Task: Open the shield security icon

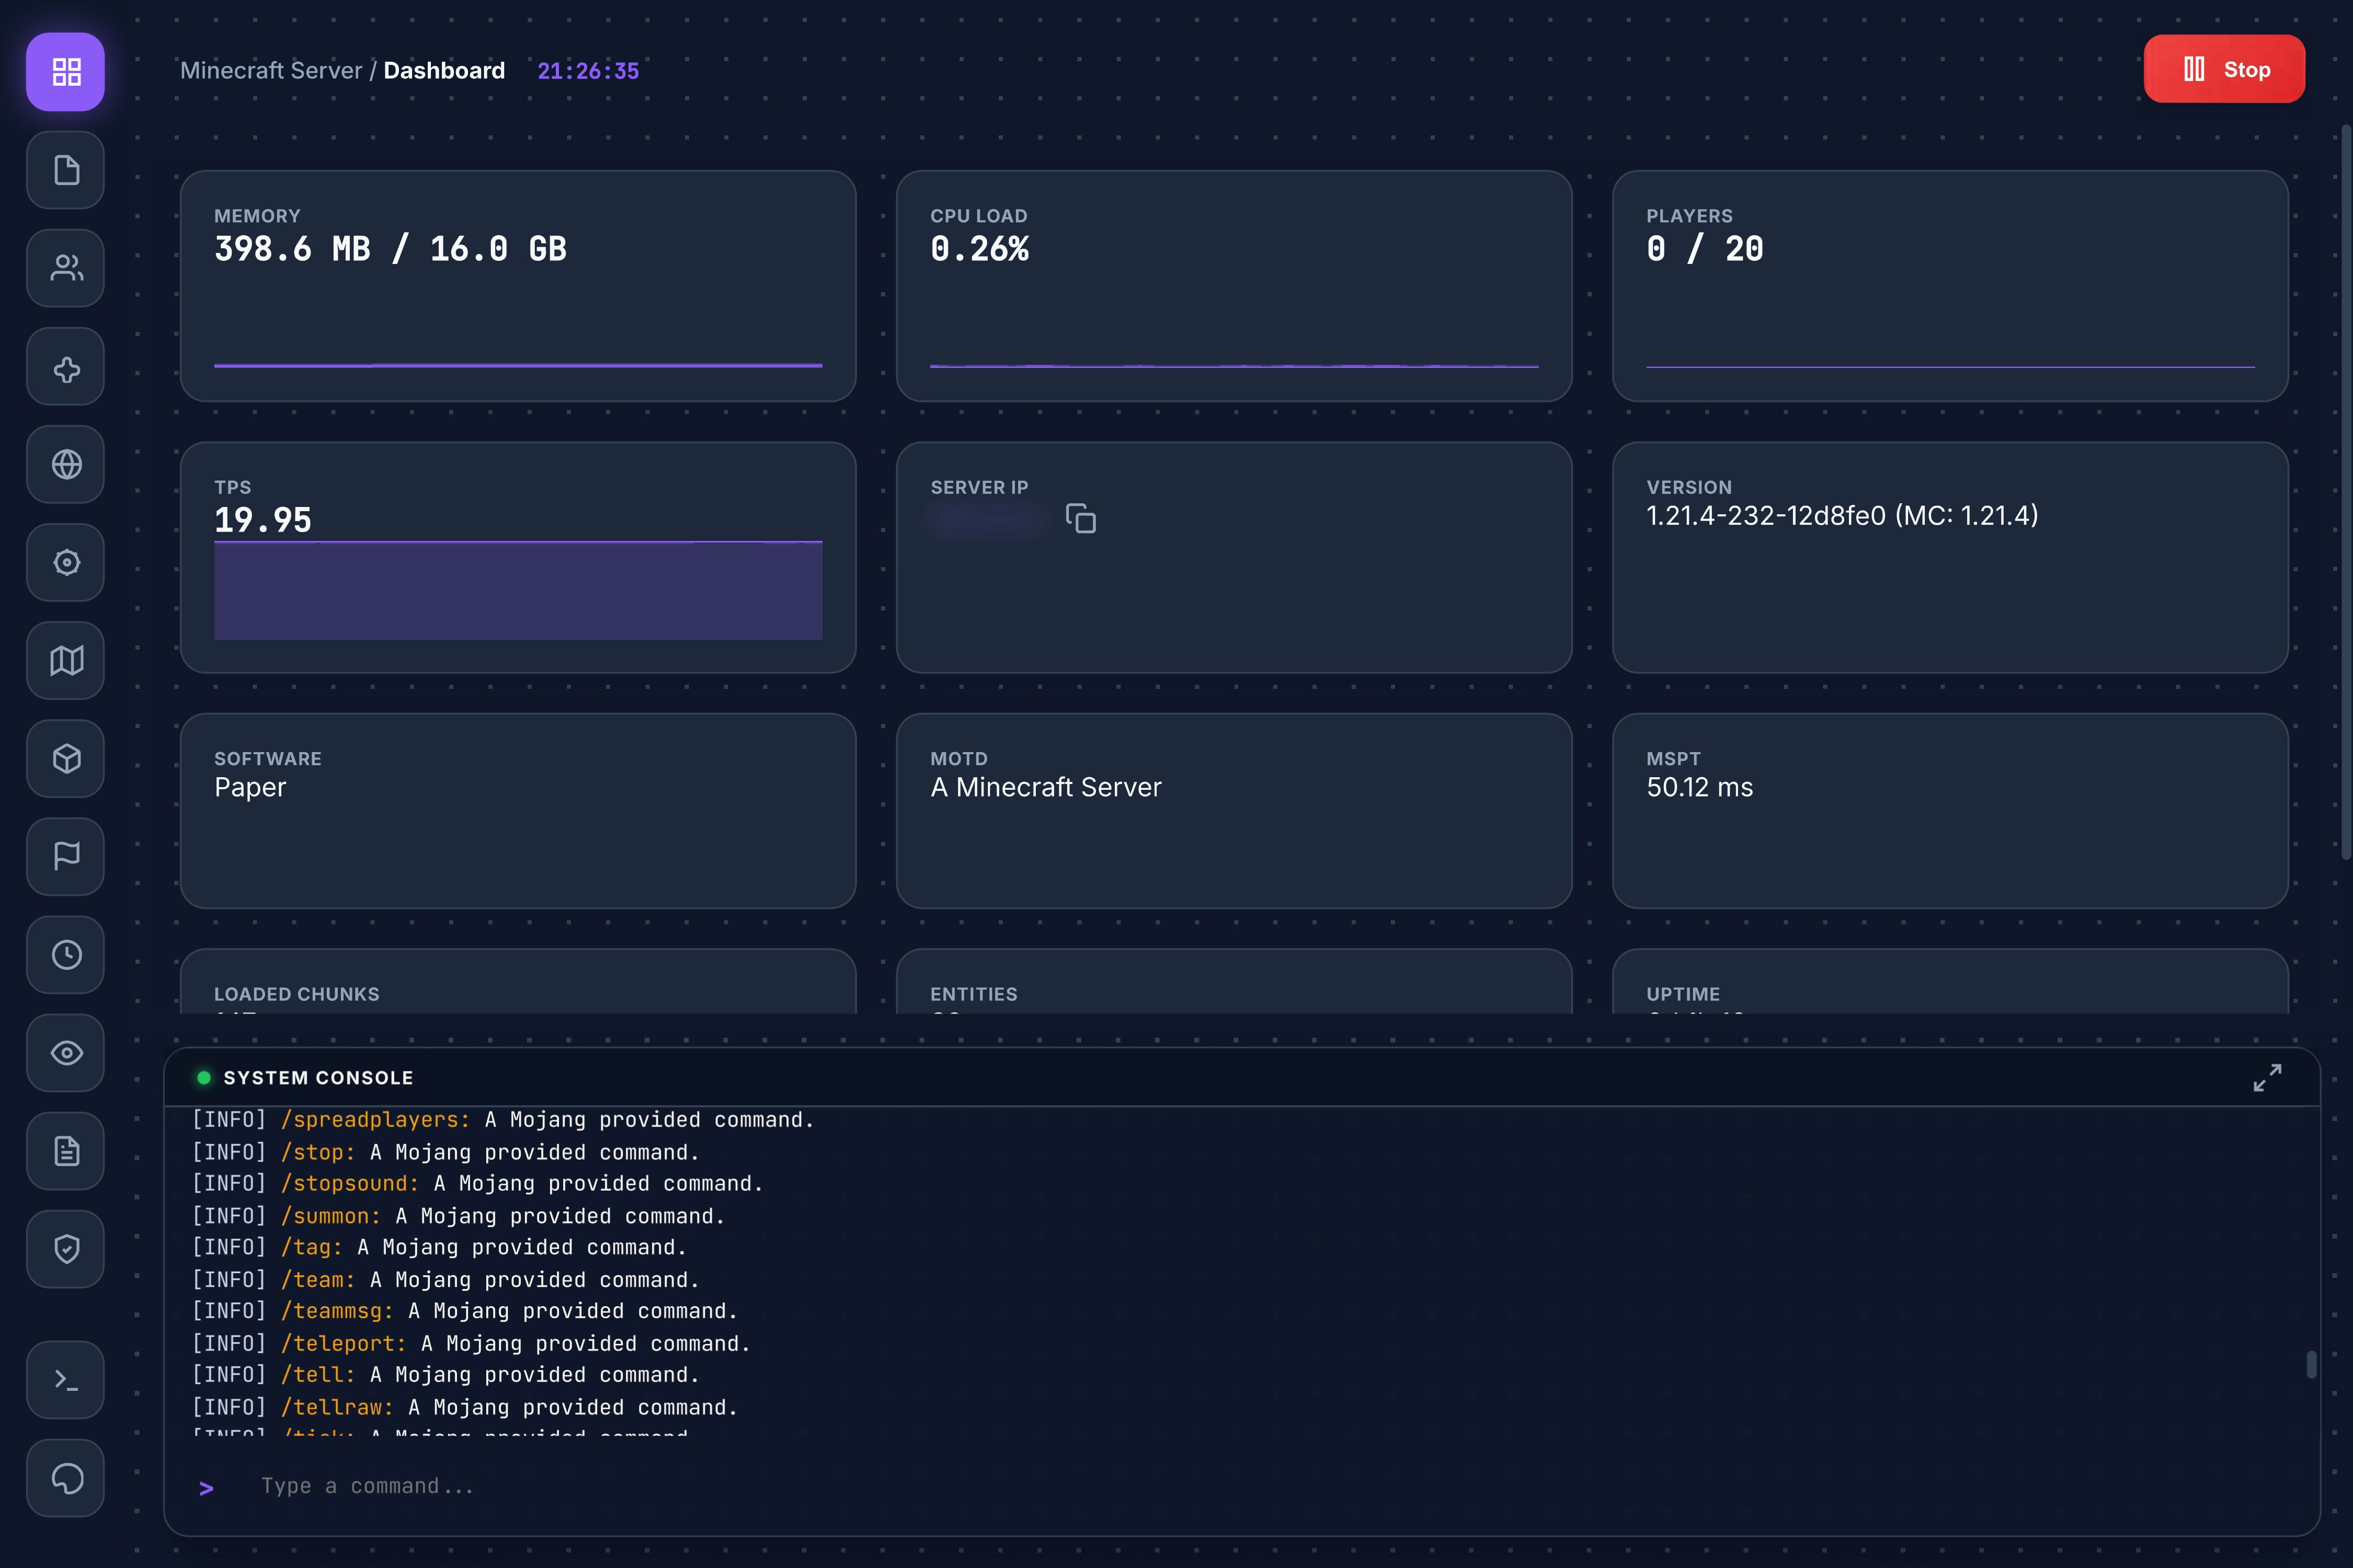Action: click(x=66, y=1248)
